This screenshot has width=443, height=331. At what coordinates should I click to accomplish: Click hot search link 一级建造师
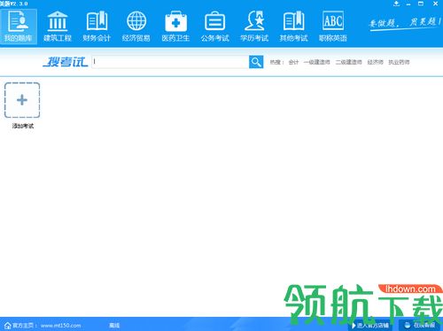tap(316, 62)
